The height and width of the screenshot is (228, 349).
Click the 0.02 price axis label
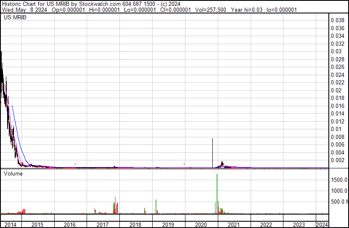[x=336, y=90]
